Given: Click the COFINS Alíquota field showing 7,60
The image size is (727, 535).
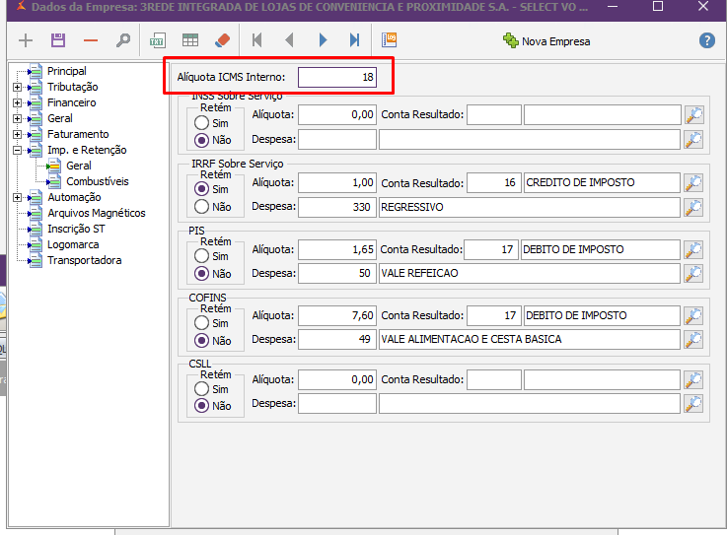Looking at the screenshot, I should tap(337, 315).
